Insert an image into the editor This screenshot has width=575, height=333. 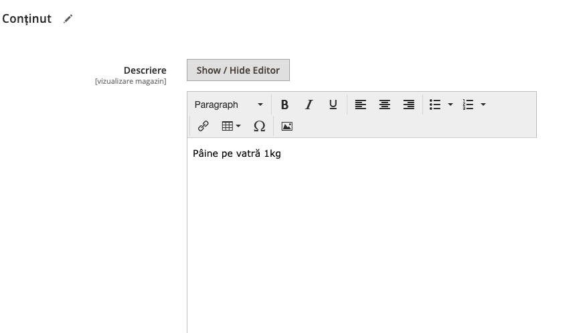pyautogui.click(x=286, y=126)
